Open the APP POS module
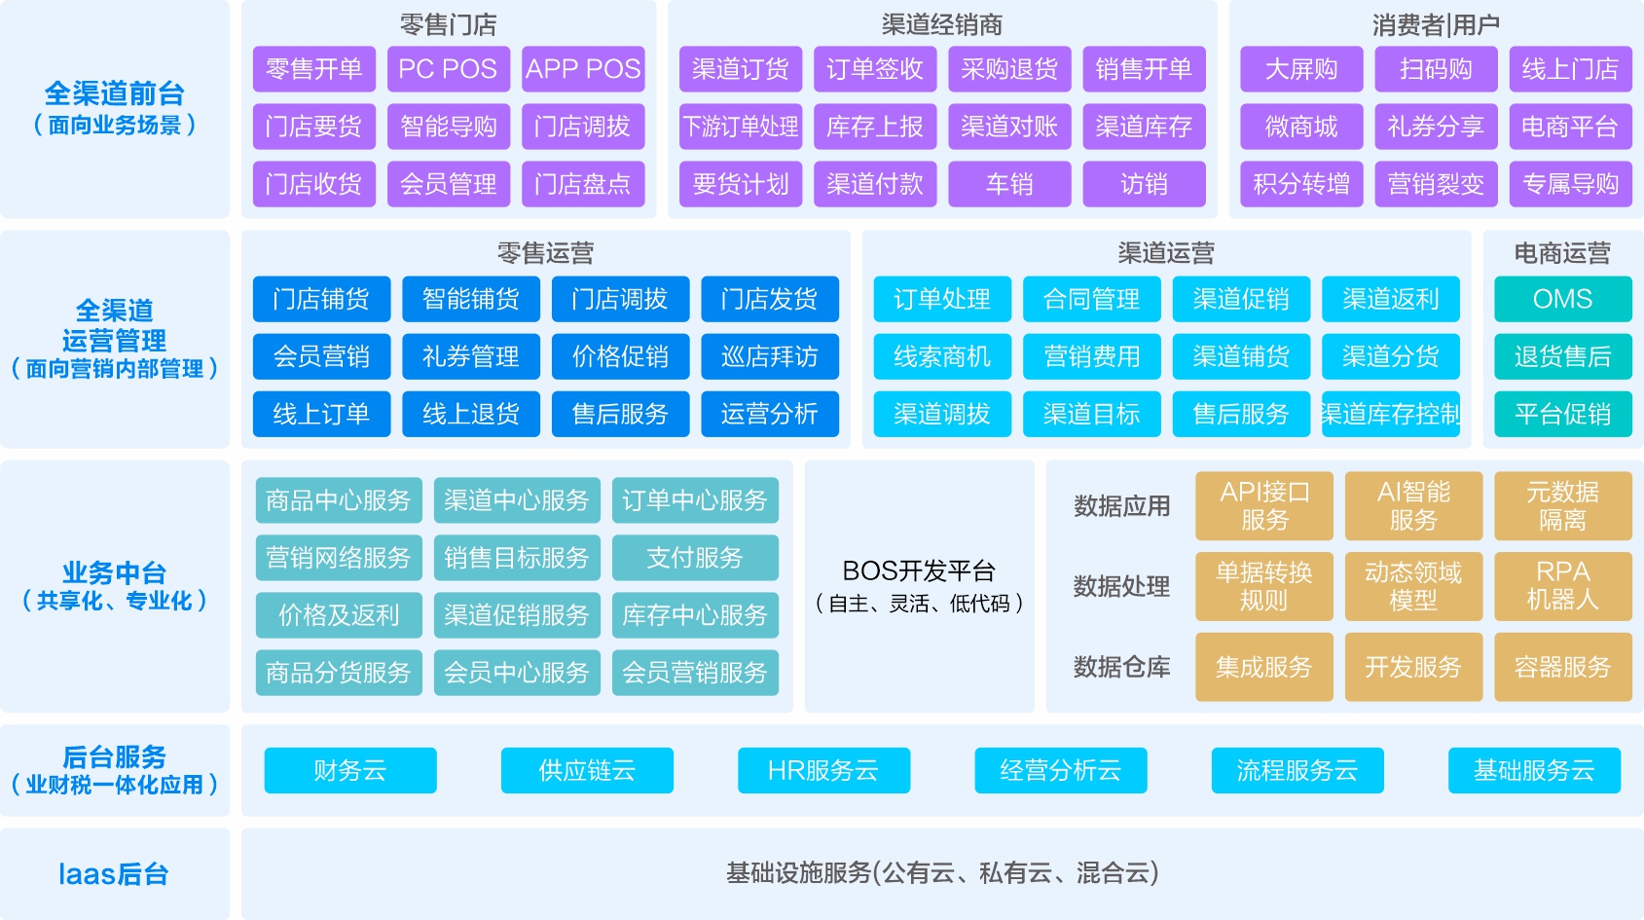1644x920 pixels. [583, 68]
